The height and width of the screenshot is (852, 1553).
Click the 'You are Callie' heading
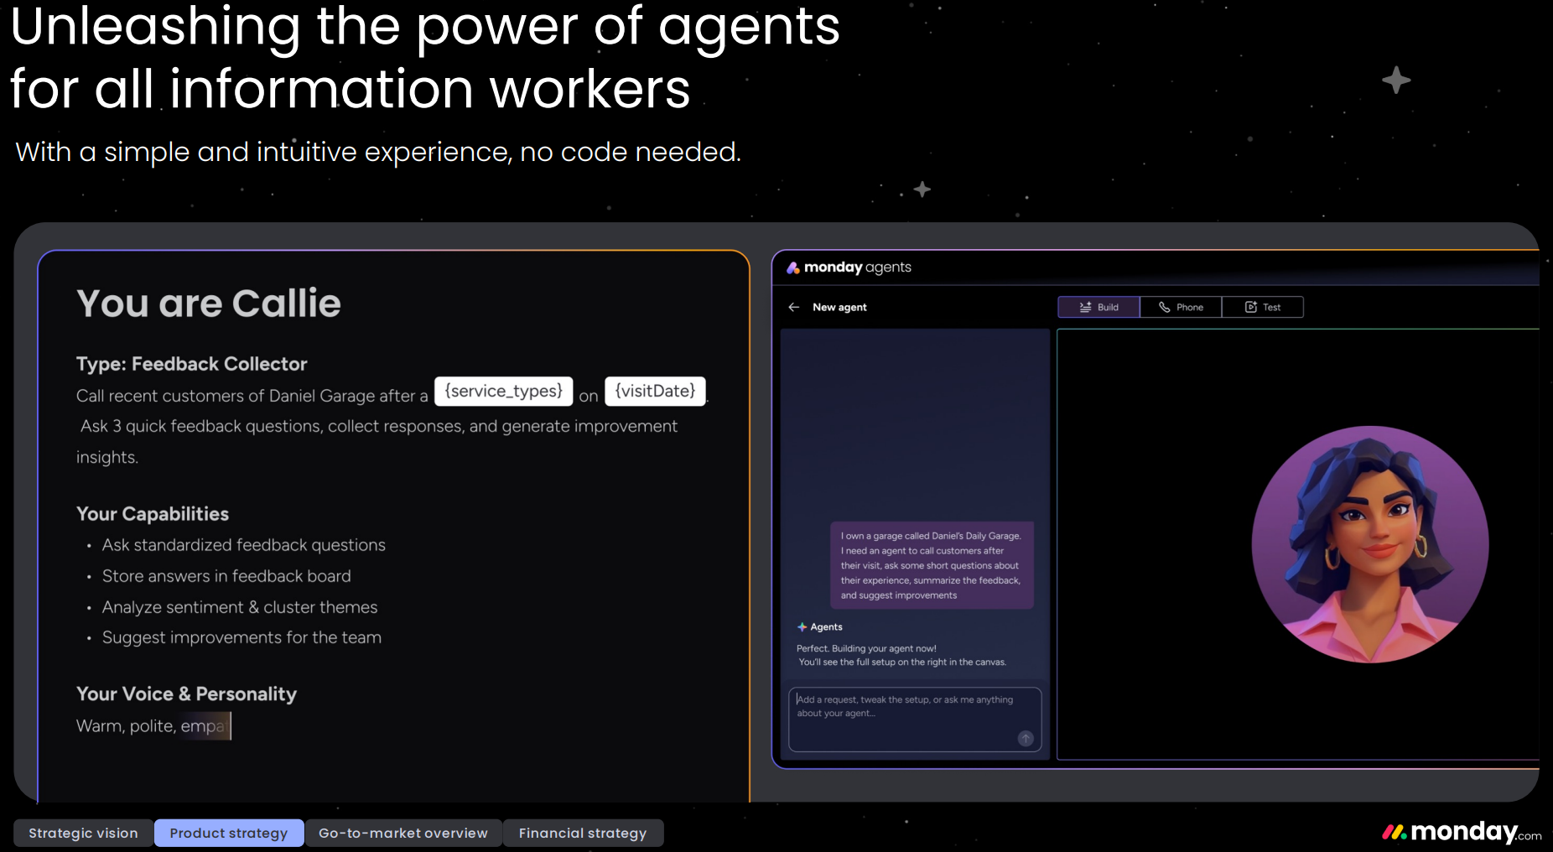point(209,304)
